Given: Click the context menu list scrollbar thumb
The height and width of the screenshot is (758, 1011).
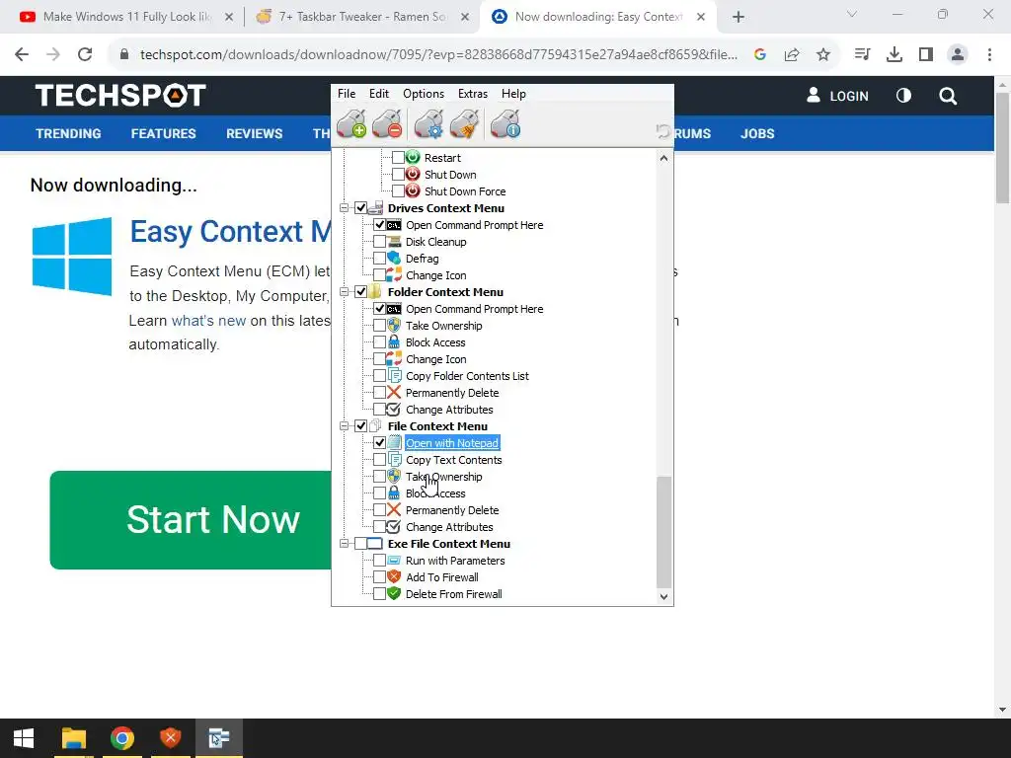Looking at the screenshot, I should click(x=664, y=532).
